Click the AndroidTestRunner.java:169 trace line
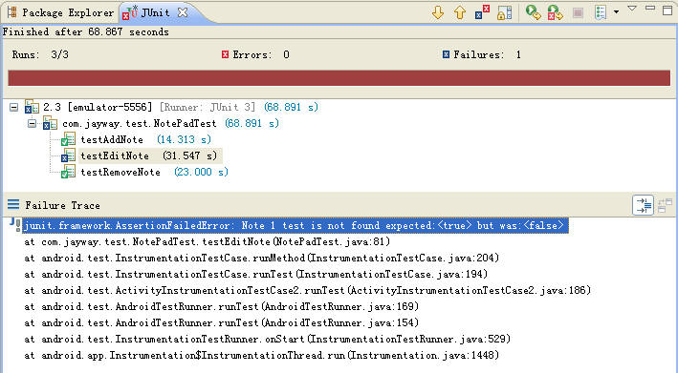This screenshot has width=678, height=373. click(x=222, y=306)
